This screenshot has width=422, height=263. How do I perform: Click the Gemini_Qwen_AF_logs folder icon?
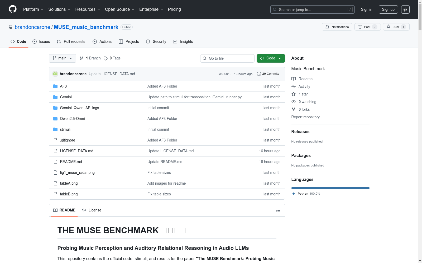pyautogui.click(x=55, y=108)
